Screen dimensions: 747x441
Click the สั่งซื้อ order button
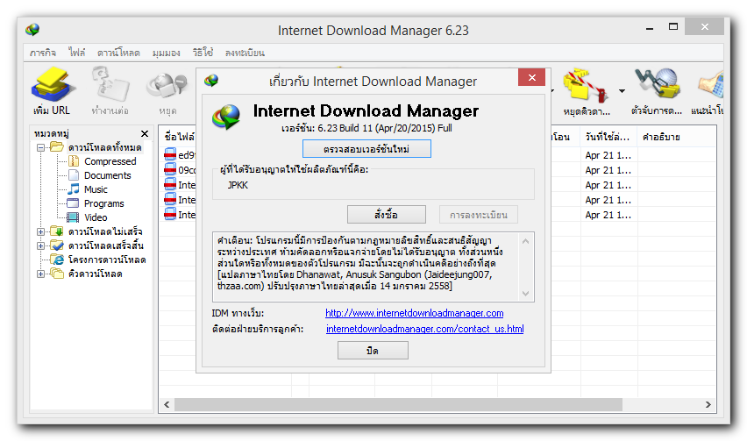387,215
